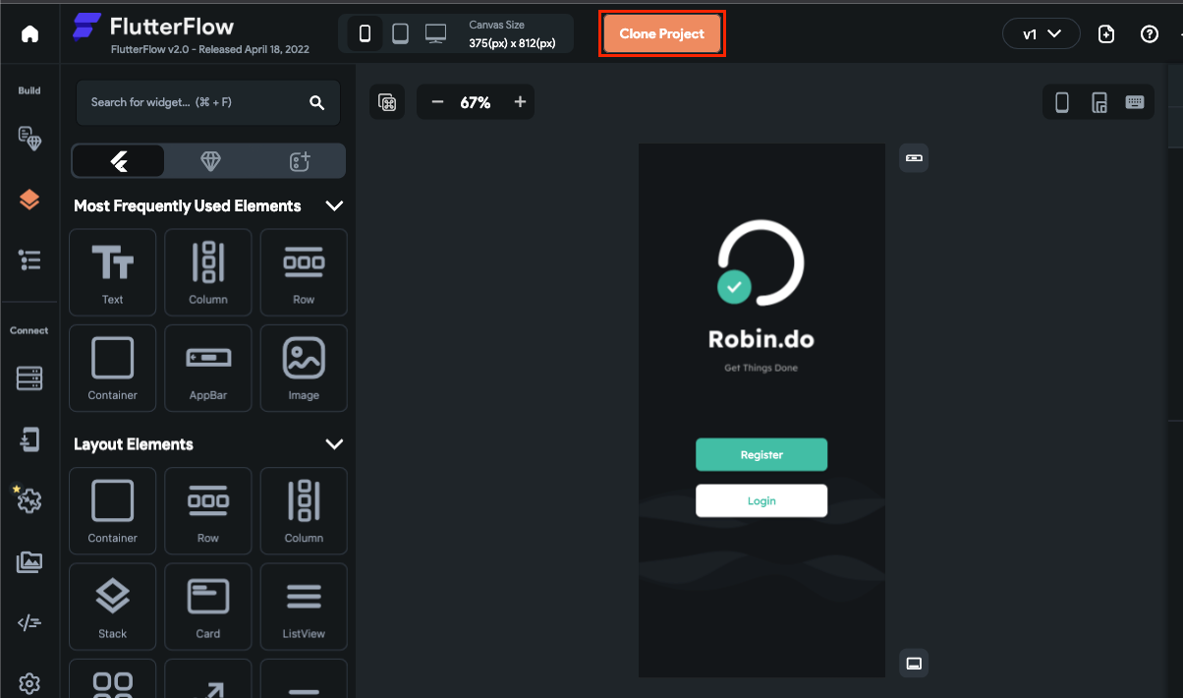
Task: Click the magnifier search icon
Action: (316, 102)
